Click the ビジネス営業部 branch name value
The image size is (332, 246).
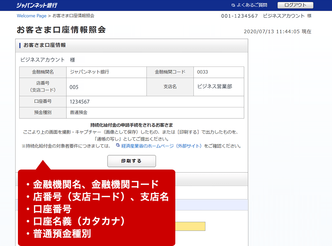point(215,86)
